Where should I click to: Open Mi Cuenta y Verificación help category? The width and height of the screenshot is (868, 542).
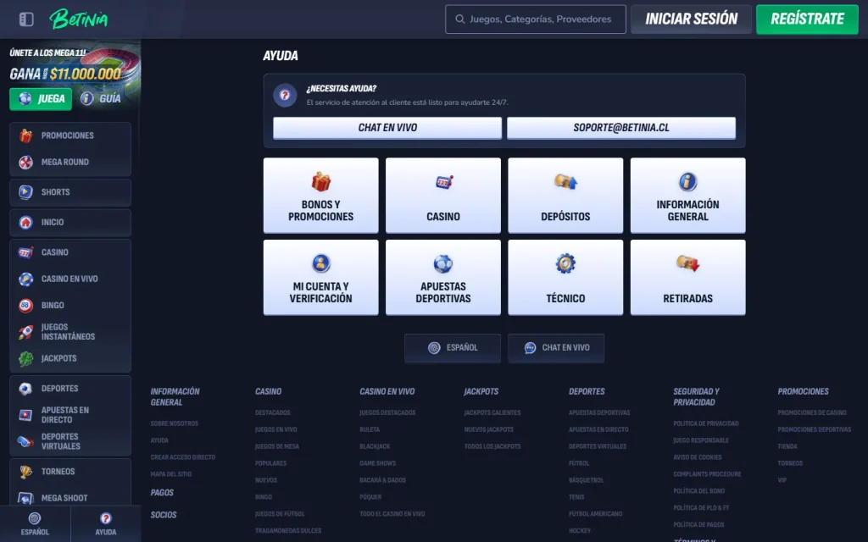point(321,277)
